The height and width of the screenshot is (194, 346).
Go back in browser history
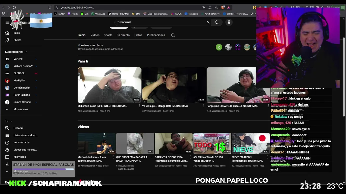point(4,8)
